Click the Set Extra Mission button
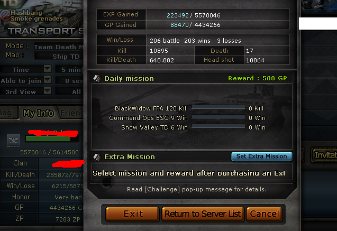The image size is (337, 231). click(262, 156)
